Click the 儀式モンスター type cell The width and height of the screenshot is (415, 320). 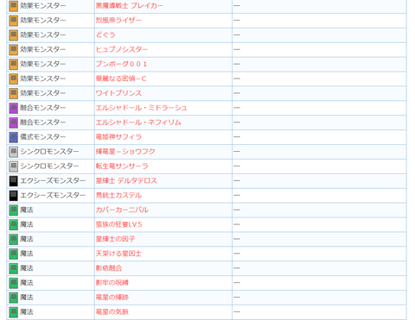[x=51, y=137]
